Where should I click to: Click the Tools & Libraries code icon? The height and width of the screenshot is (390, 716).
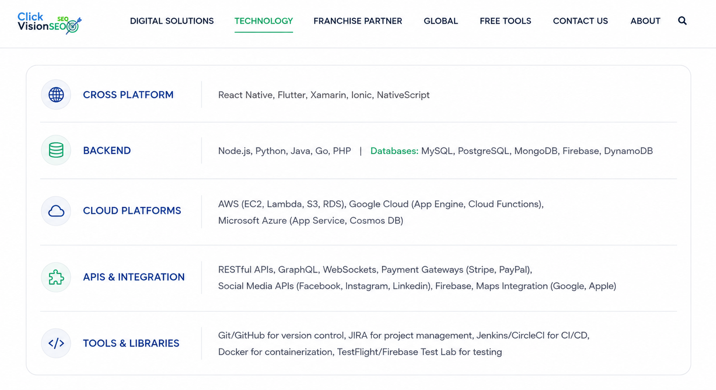tap(56, 343)
